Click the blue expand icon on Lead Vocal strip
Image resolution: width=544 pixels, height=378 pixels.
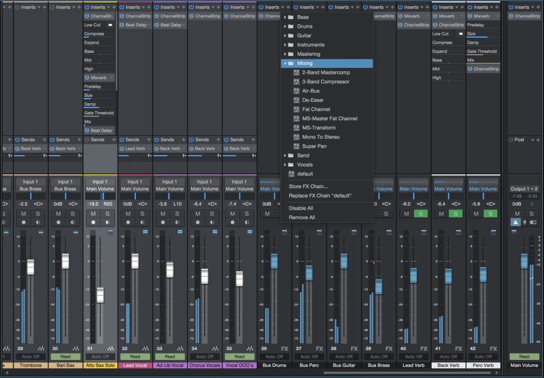[145, 232]
